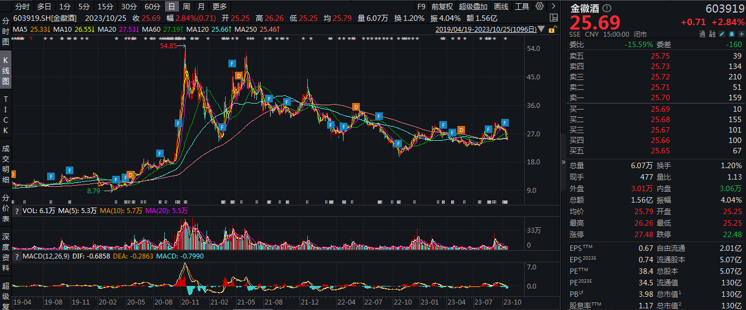The height and width of the screenshot is (310, 746).
Task: Toggle 前复权 price adjustment
Action: click(442, 7)
